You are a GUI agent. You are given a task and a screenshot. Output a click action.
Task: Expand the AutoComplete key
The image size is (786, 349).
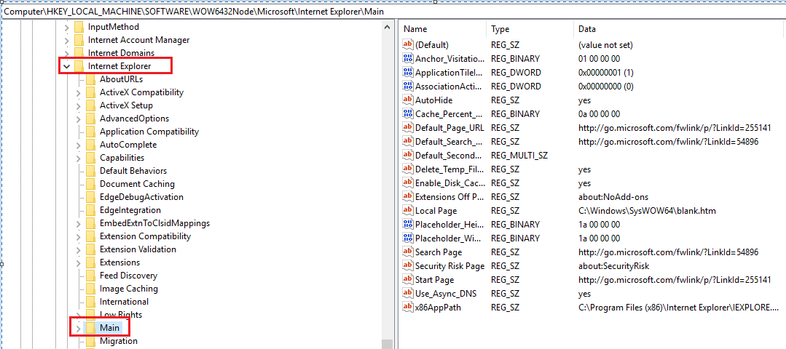tap(79, 145)
